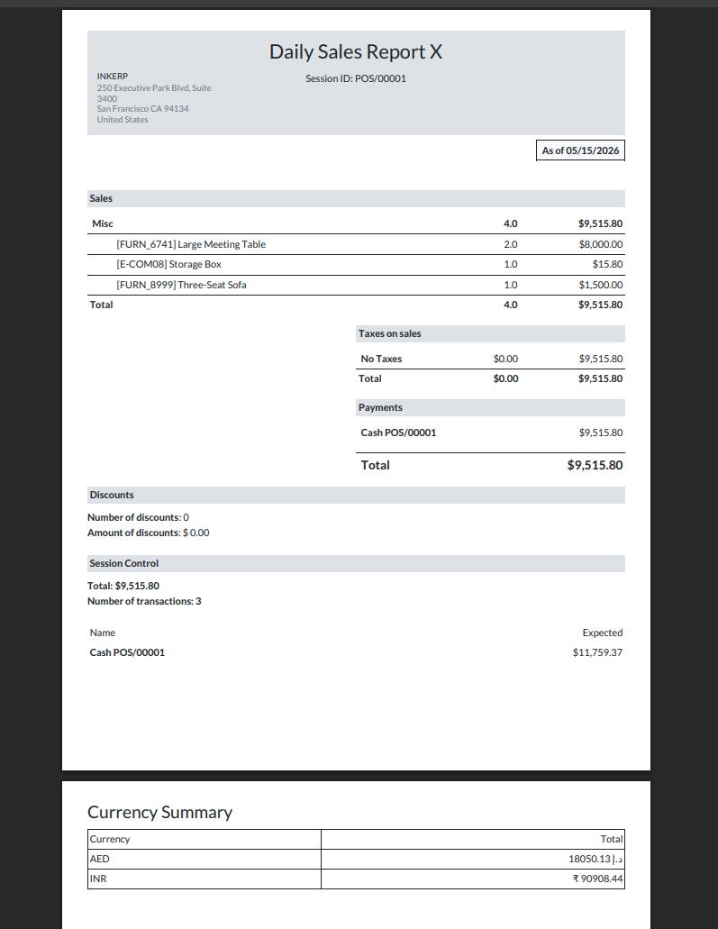Click the AED currency cell

pos(204,859)
